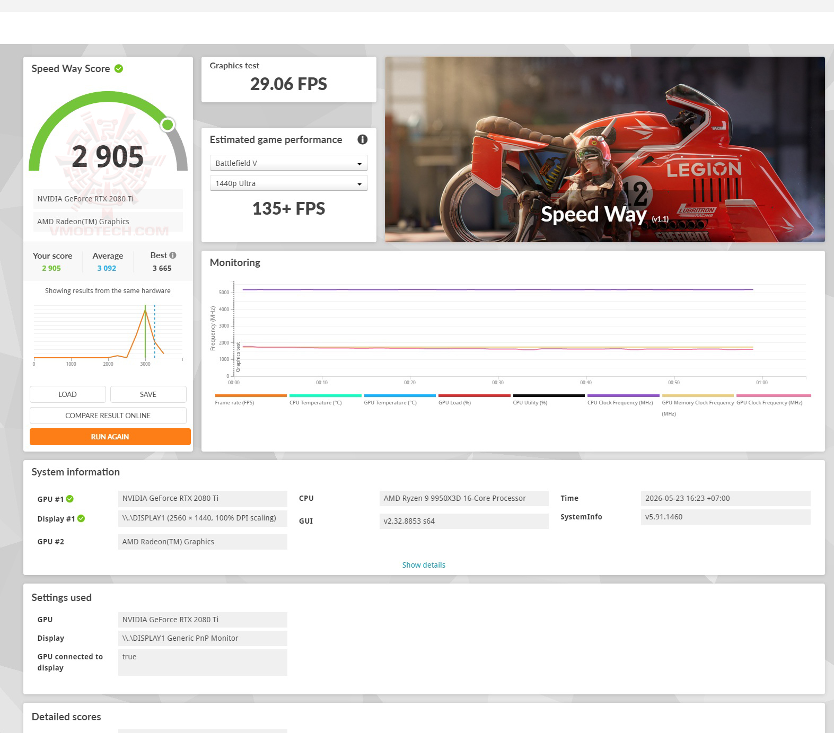Toggle the GPU Temperature legend color bar
Screen dimensions: 834x733
[x=400, y=395]
